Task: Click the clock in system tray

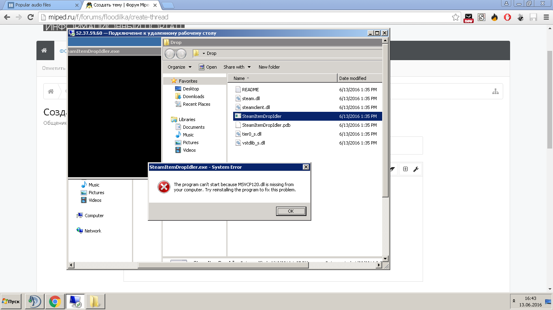Action: 531,302
